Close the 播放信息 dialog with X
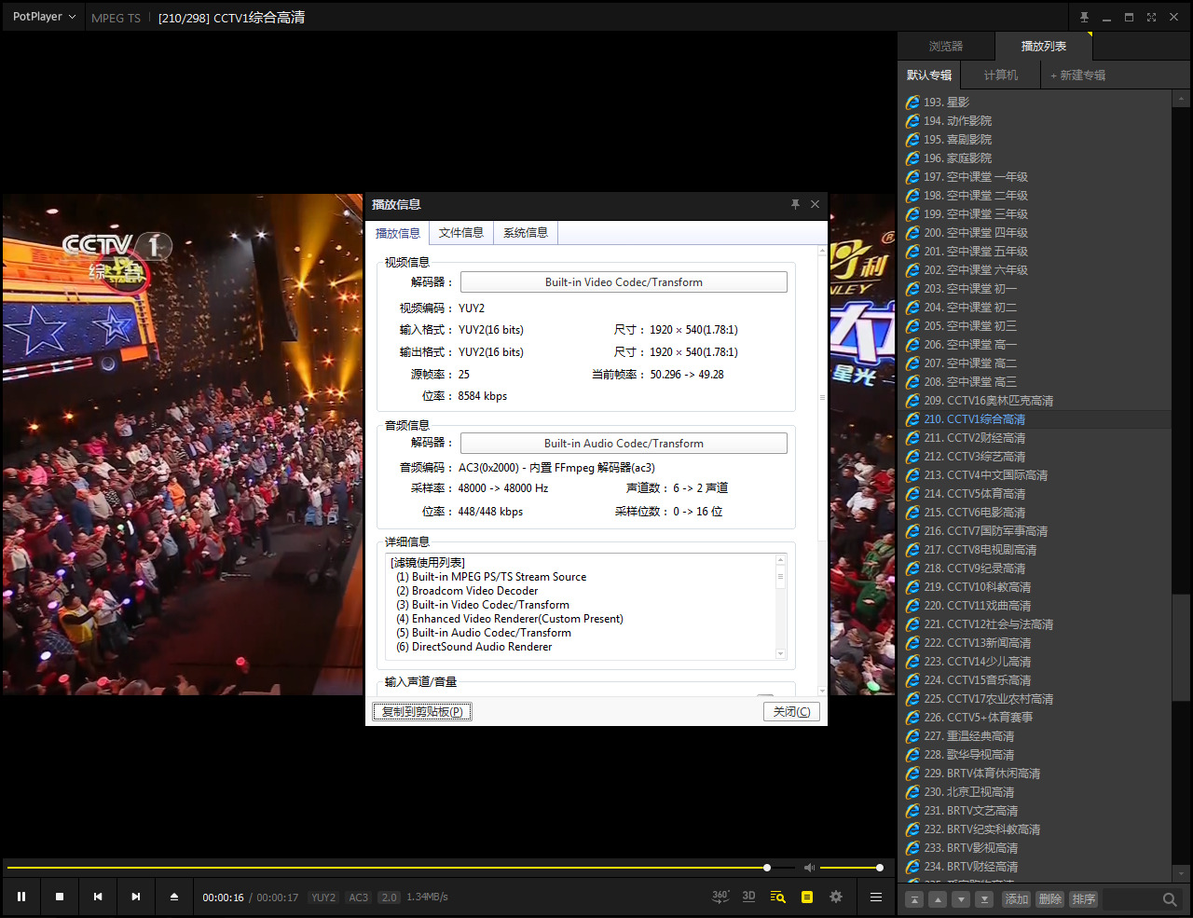Screen dimensions: 1193x918 [x=816, y=204]
